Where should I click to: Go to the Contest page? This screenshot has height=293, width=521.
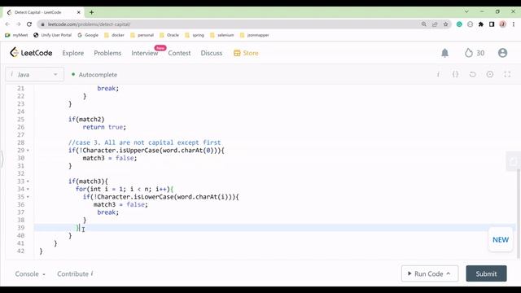click(x=179, y=53)
